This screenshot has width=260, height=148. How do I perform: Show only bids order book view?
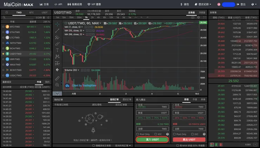point(216,144)
